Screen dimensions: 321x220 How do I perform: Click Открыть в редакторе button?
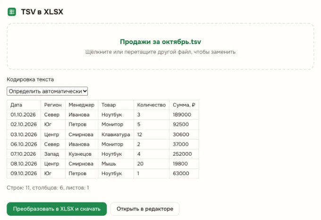pos(145,209)
